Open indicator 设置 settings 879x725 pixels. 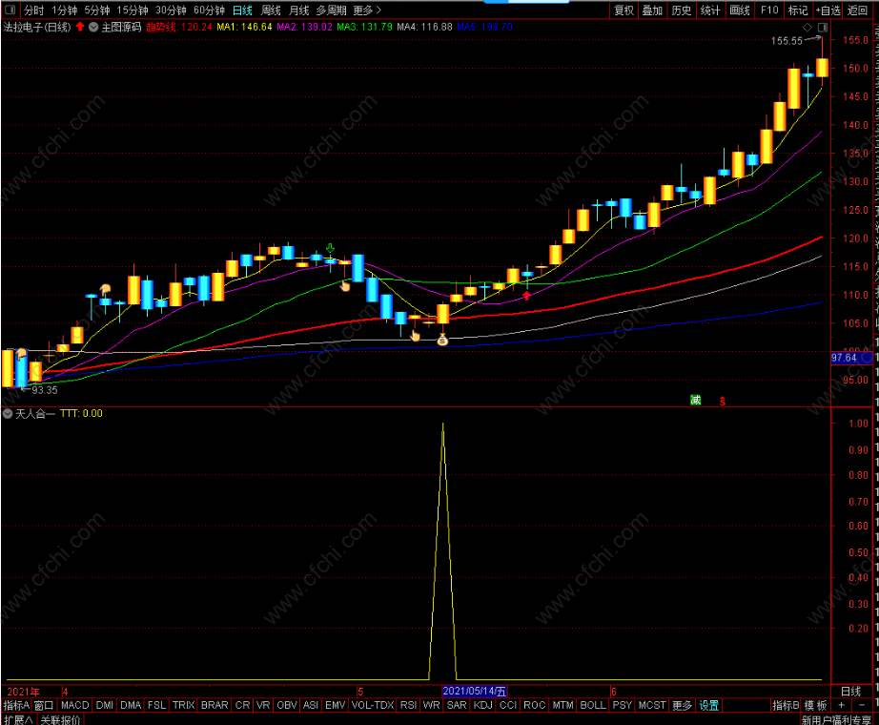pyautogui.click(x=708, y=705)
